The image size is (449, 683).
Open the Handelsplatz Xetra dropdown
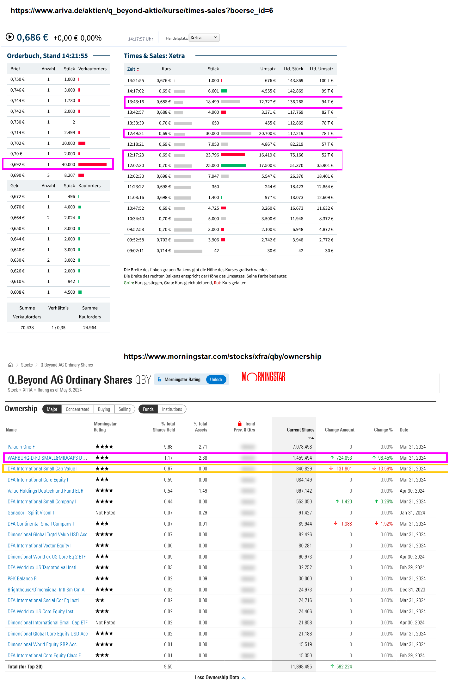(204, 38)
